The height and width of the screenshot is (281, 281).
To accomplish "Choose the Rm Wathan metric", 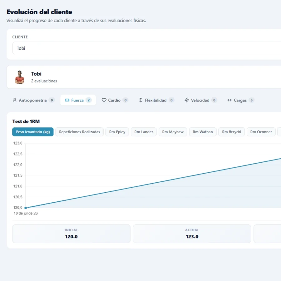I will pyautogui.click(x=203, y=132).
